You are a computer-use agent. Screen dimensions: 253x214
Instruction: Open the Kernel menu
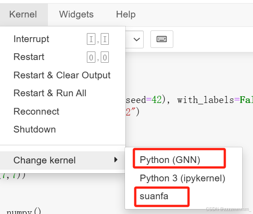point(23,14)
